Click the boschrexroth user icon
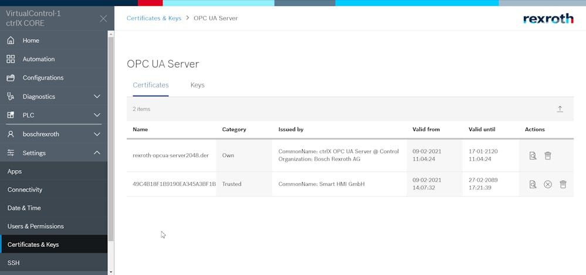Screen dimensions: 586x275 11,134
